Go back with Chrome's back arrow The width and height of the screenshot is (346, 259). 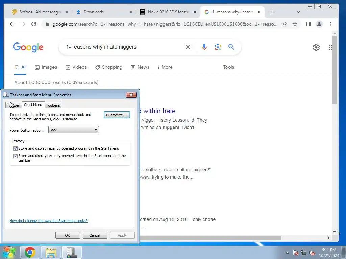coord(12,24)
